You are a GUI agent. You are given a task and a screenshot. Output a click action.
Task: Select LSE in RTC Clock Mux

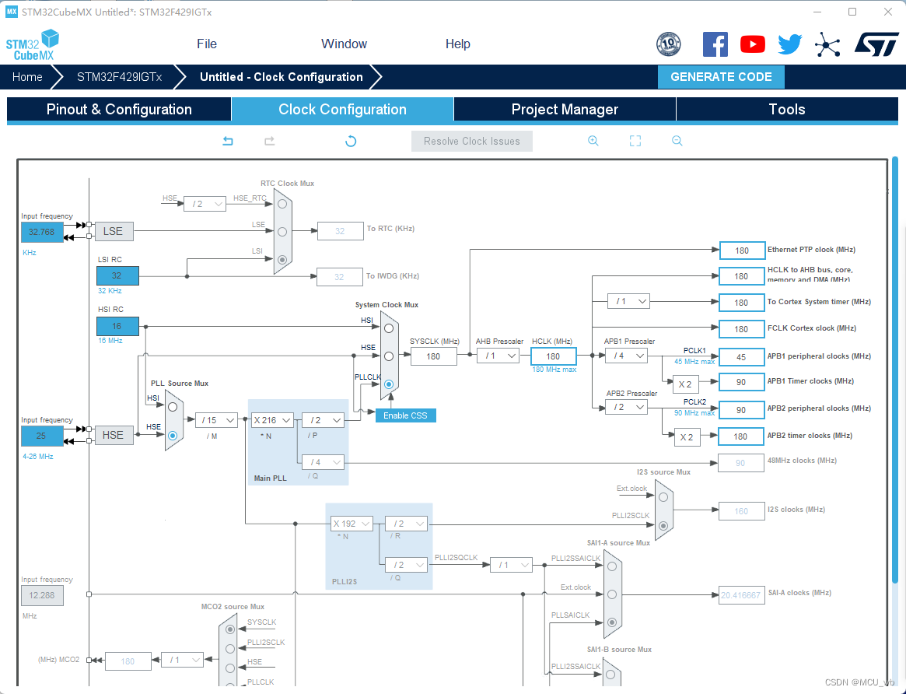pyautogui.click(x=282, y=232)
